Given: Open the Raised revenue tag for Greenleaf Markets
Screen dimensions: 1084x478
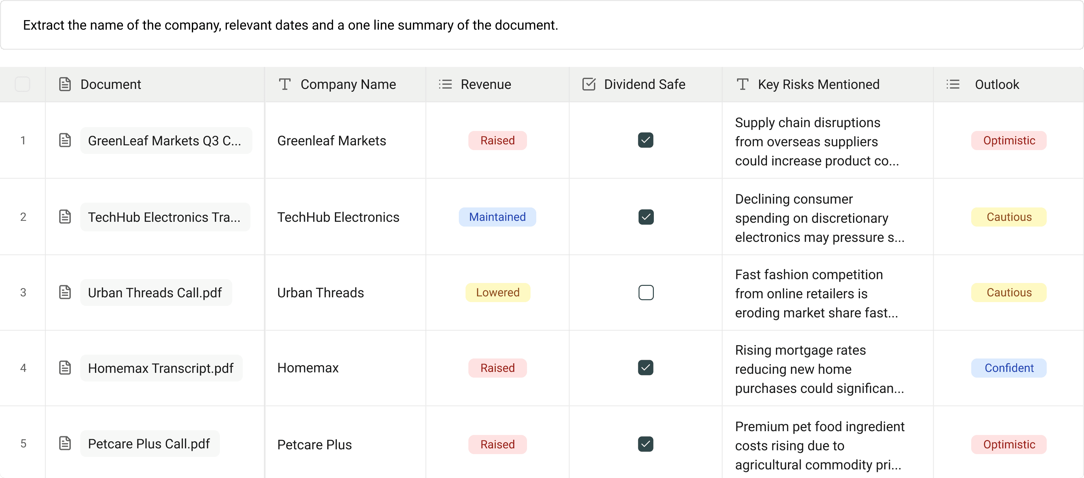Looking at the screenshot, I should coord(497,141).
